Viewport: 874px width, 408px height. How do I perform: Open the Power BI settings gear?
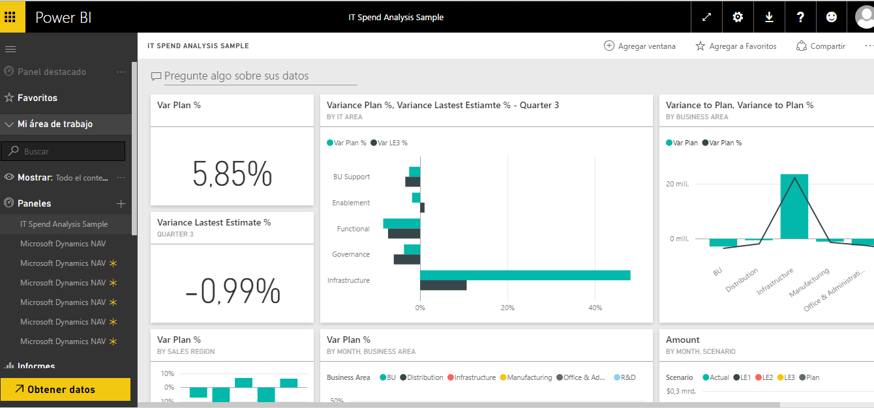pyautogui.click(x=738, y=16)
